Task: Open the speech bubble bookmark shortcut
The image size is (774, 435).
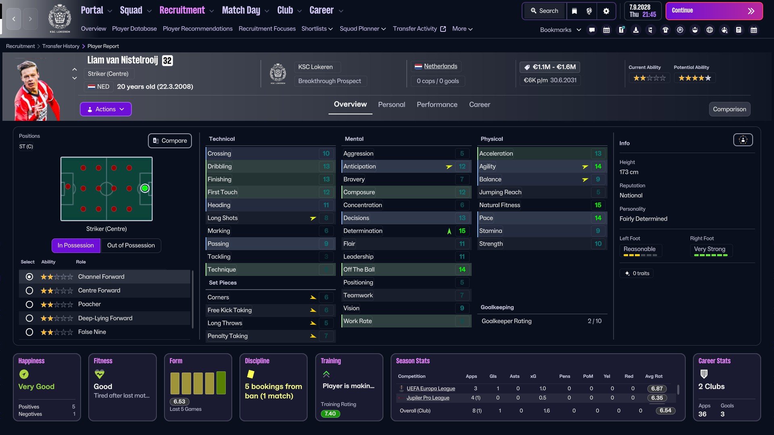Action: coord(592,30)
